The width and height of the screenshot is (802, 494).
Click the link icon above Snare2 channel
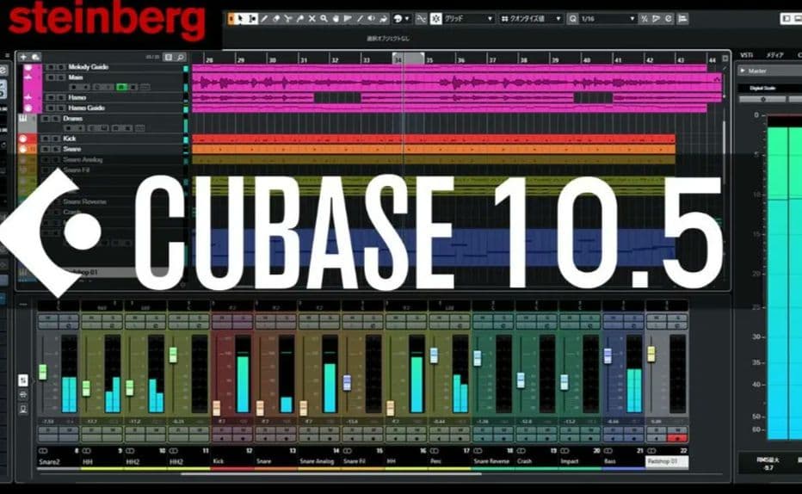43,450
